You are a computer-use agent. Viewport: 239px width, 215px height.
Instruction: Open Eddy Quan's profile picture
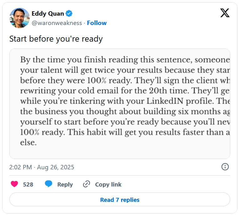click(20, 18)
